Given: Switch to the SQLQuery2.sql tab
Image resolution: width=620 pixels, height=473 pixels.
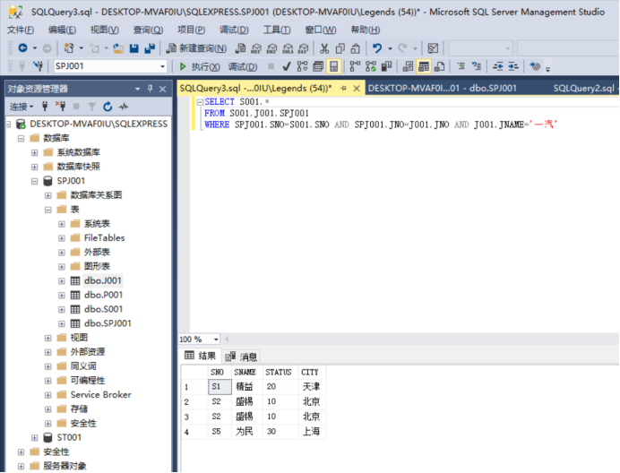Looking at the screenshot, I should (x=583, y=88).
